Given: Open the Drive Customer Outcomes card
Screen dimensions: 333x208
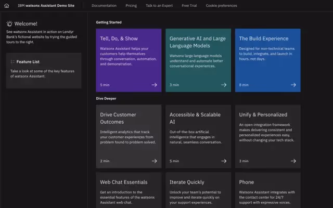Looking at the screenshot, I should pyautogui.click(x=129, y=136).
